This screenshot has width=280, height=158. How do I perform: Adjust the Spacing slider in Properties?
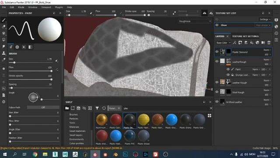[x=30, y=88]
